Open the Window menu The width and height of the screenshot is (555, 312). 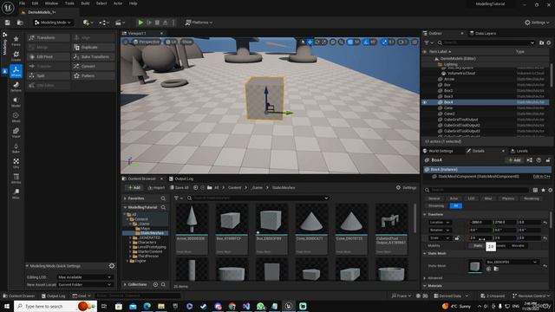coord(51,3)
